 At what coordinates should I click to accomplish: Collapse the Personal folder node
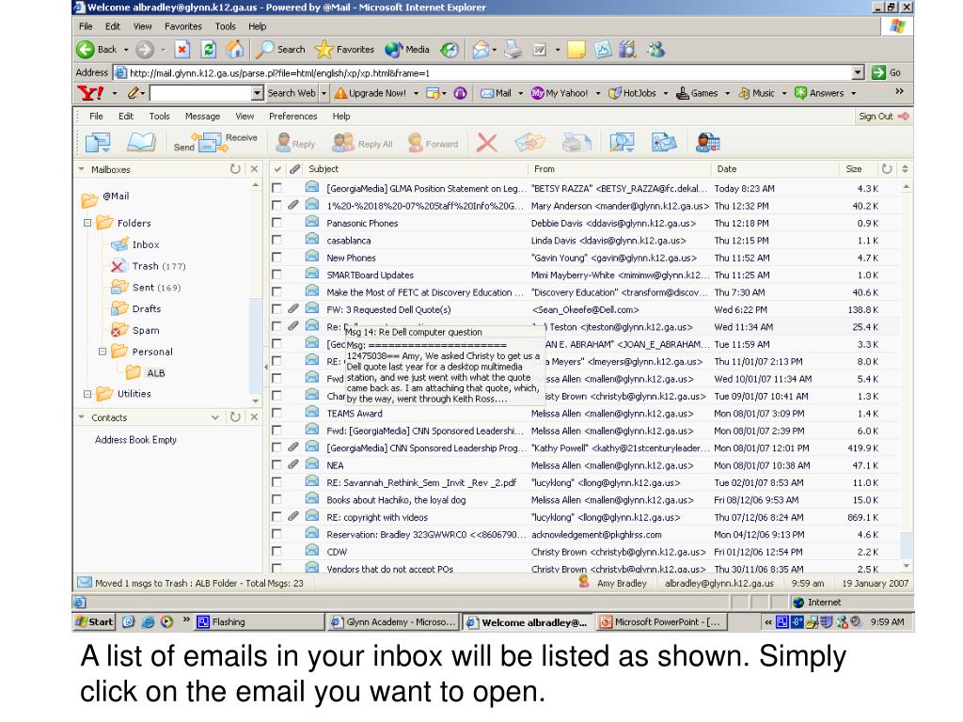pyautogui.click(x=103, y=352)
